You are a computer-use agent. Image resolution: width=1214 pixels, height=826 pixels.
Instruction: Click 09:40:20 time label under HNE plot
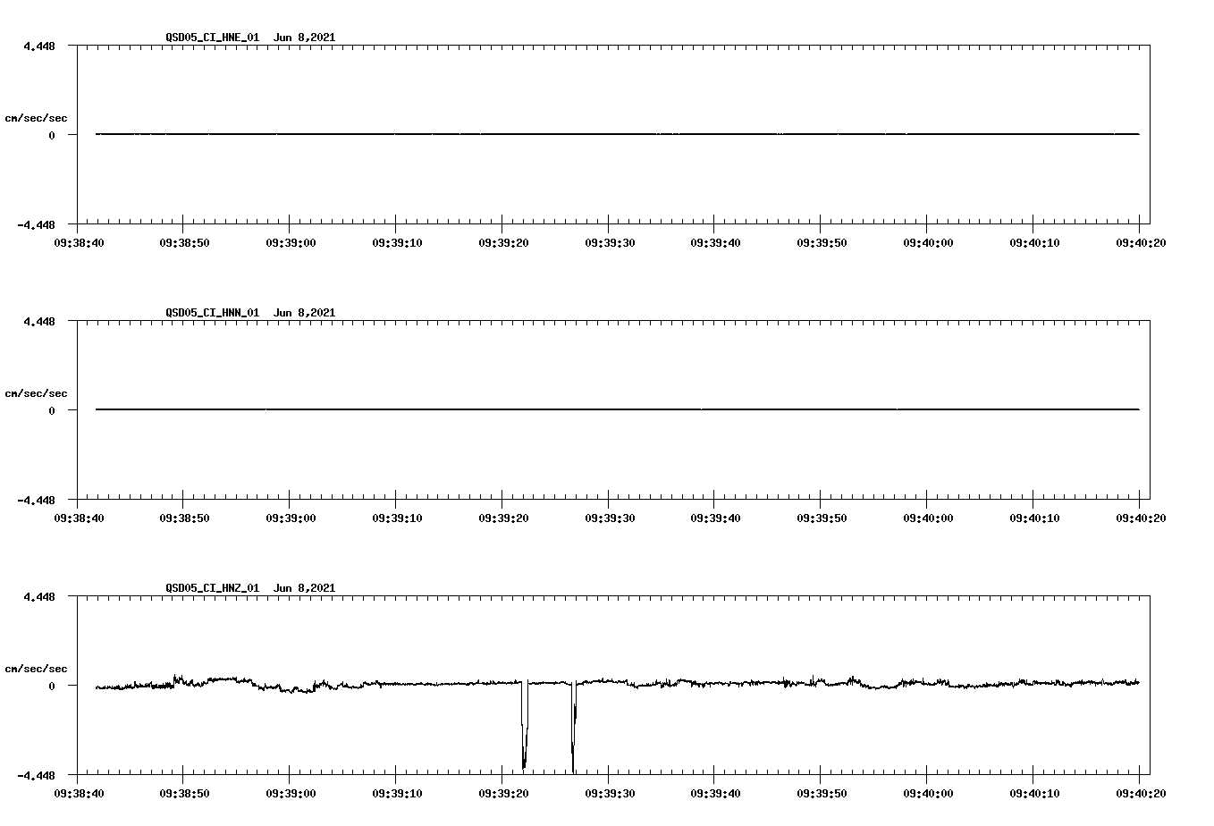tap(1140, 242)
